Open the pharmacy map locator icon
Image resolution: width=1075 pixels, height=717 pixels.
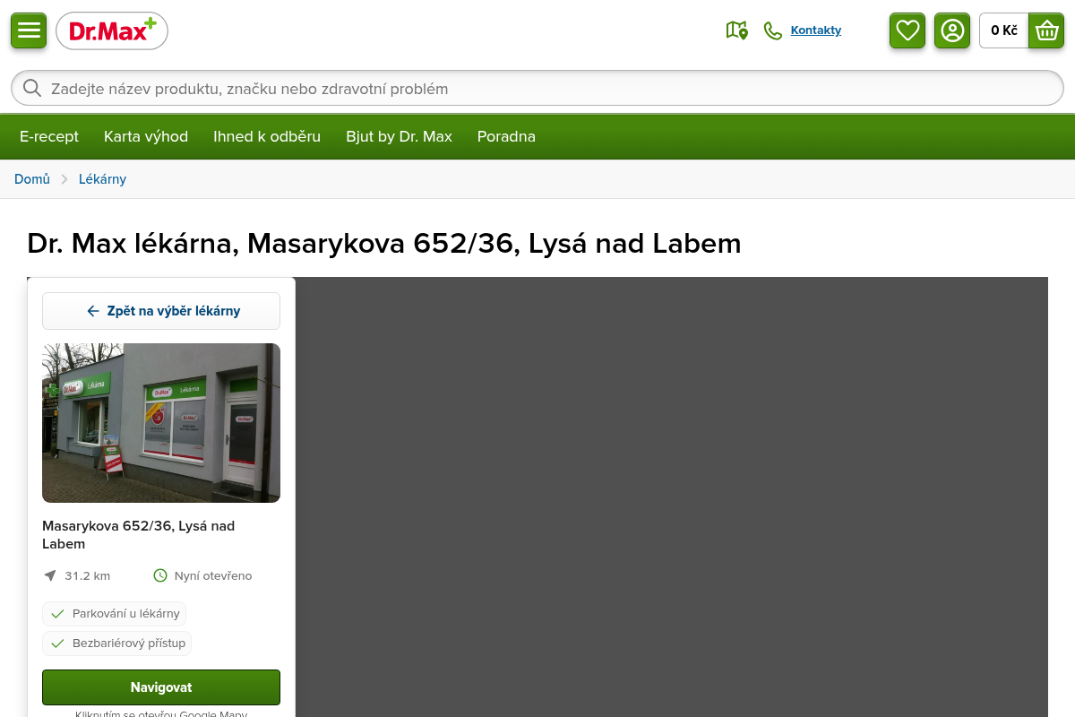pos(736,30)
